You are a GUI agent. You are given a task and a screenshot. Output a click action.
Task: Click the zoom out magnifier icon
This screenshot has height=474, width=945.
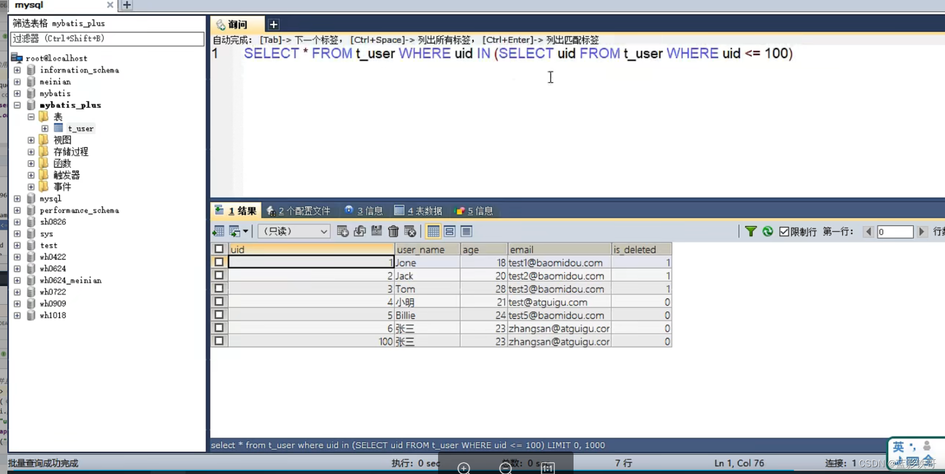pos(506,468)
